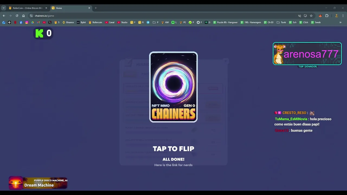Open the Gmail bookmark

(x=38, y=22)
